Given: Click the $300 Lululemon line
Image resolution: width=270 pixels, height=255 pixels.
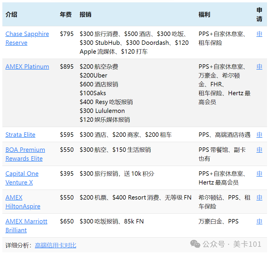Looking at the screenshot, I should pos(102,111).
